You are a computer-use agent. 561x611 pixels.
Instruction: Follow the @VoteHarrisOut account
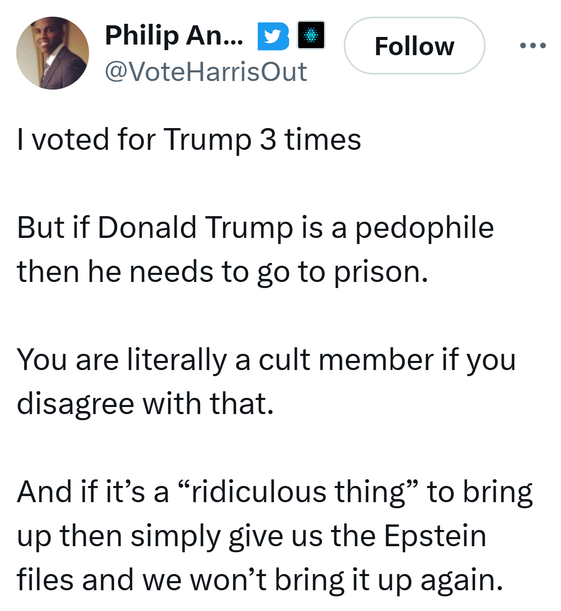(414, 46)
